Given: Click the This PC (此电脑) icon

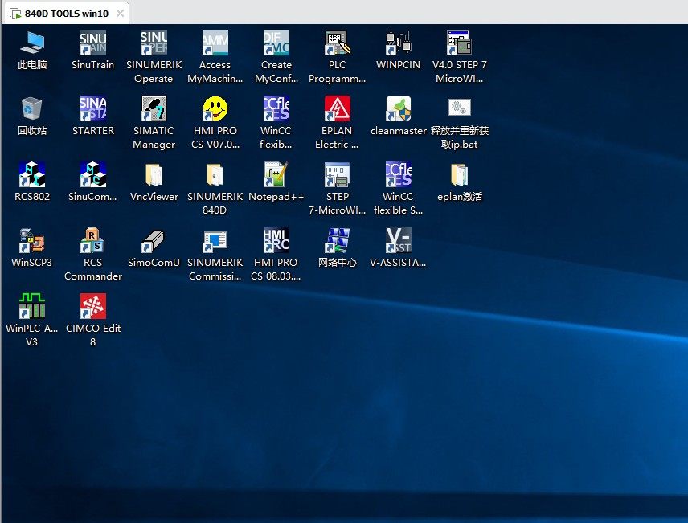Looking at the screenshot, I should point(32,44).
